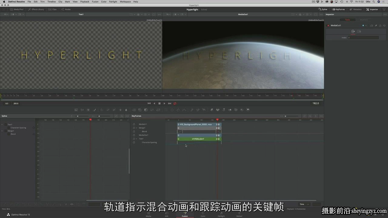Add a Text 3D node from toolbar
The image size is (388, 218).
(224, 110)
